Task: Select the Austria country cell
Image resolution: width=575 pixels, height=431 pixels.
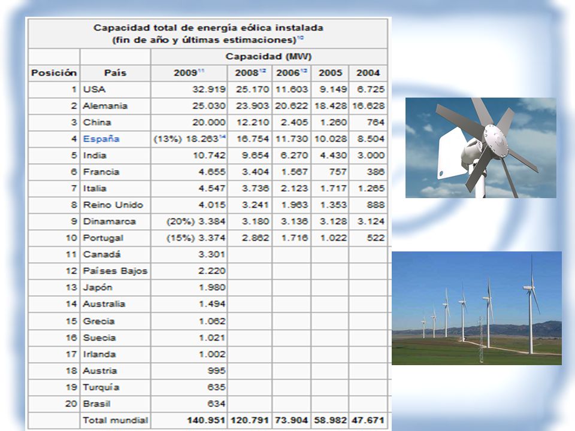Action: tap(115, 371)
